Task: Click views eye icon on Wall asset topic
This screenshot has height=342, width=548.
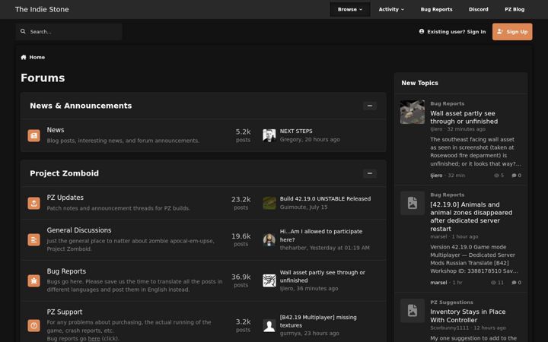Action: coord(496,176)
